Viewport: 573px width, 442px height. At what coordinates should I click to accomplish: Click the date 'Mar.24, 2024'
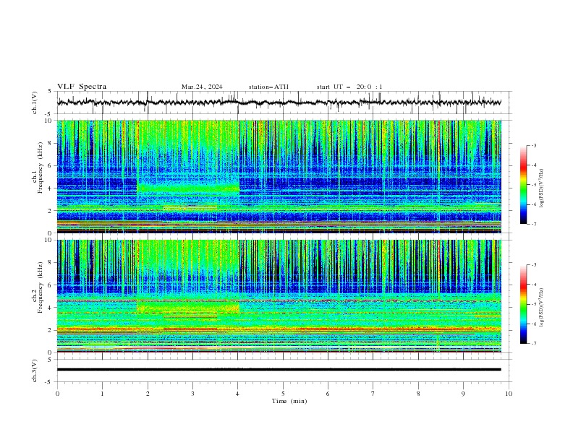(202, 87)
